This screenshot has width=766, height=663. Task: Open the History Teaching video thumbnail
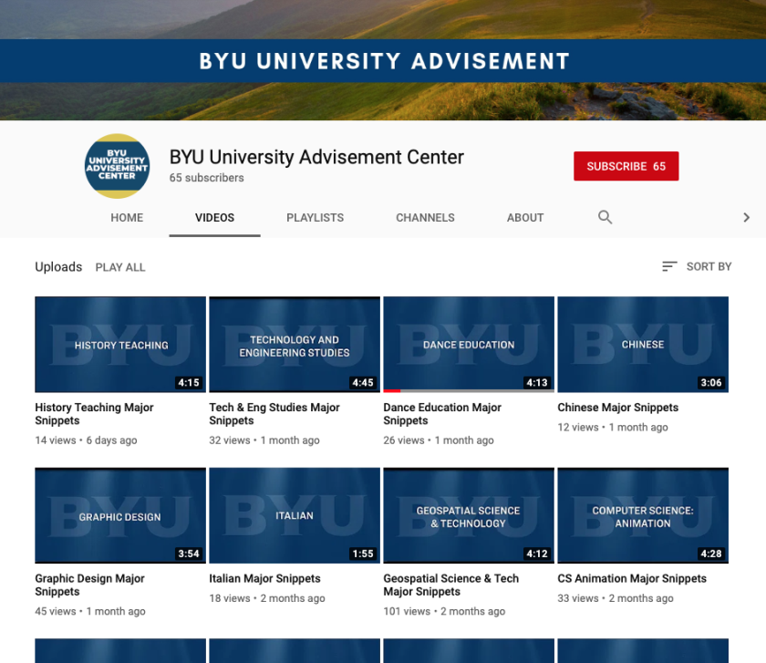120,345
